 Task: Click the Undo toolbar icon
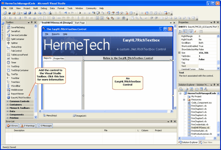(66, 13)
